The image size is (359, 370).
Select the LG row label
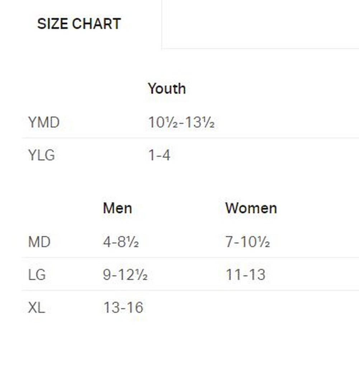coord(37,275)
